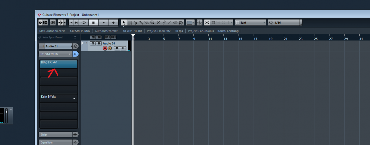Collapse the Insert-Effekte inspector section
The width and height of the screenshot is (370, 145).
[x=55, y=54]
